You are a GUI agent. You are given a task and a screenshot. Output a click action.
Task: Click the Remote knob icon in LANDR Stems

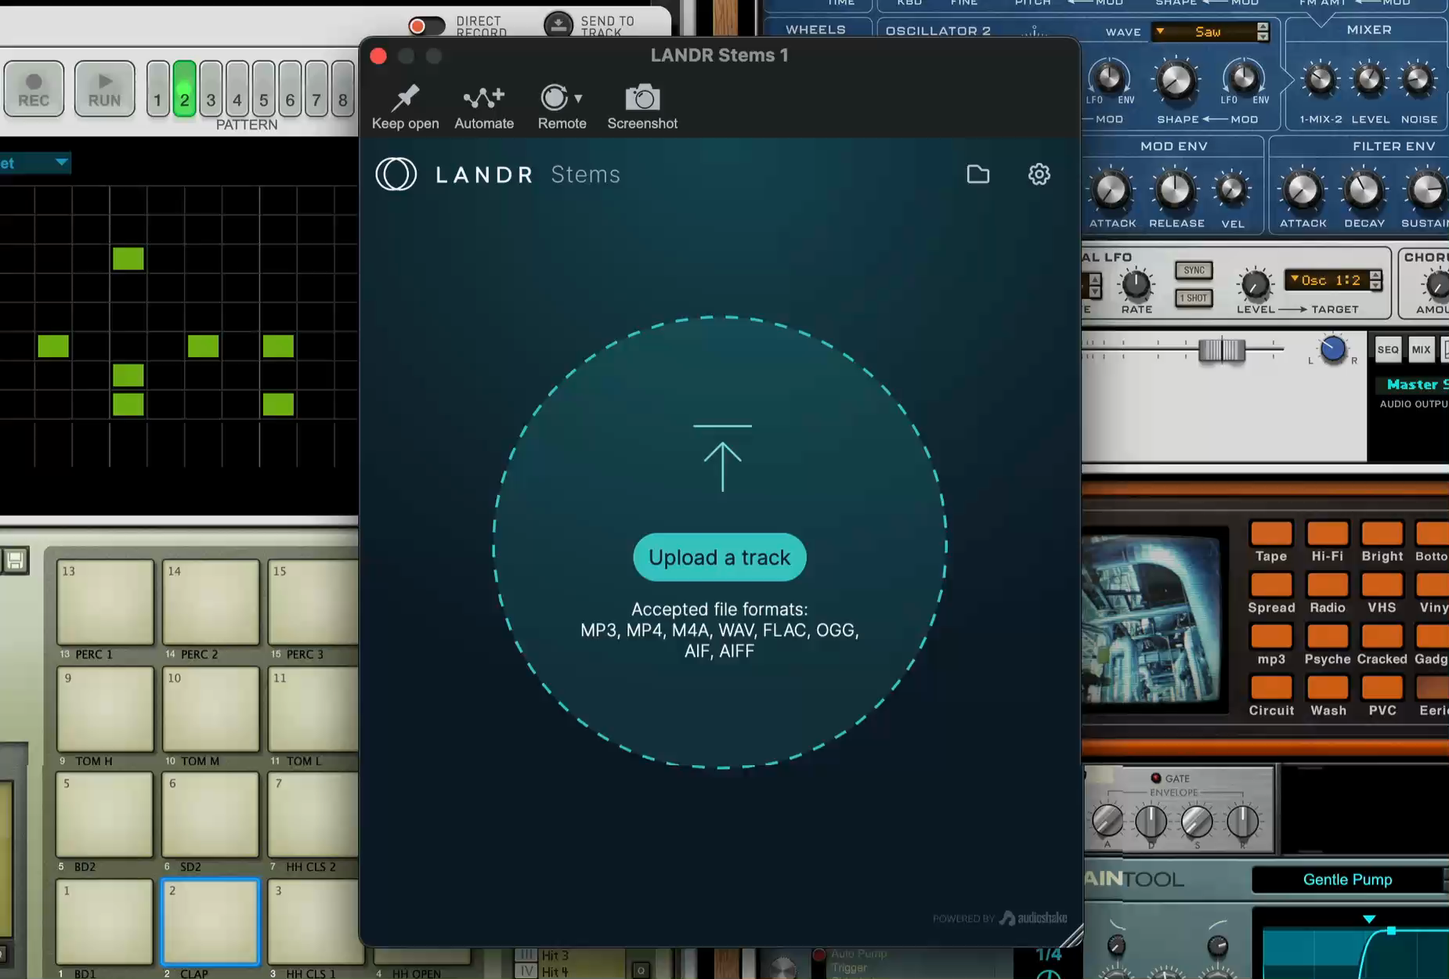[x=554, y=98]
